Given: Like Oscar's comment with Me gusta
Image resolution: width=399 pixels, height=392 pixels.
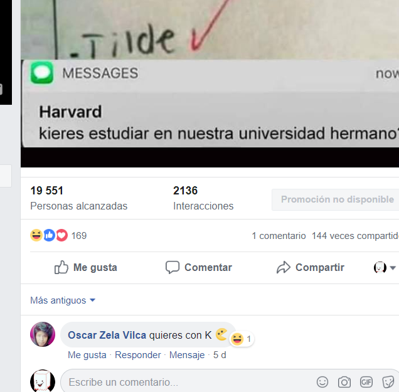Looking at the screenshot, I should (x=87, y=355).
